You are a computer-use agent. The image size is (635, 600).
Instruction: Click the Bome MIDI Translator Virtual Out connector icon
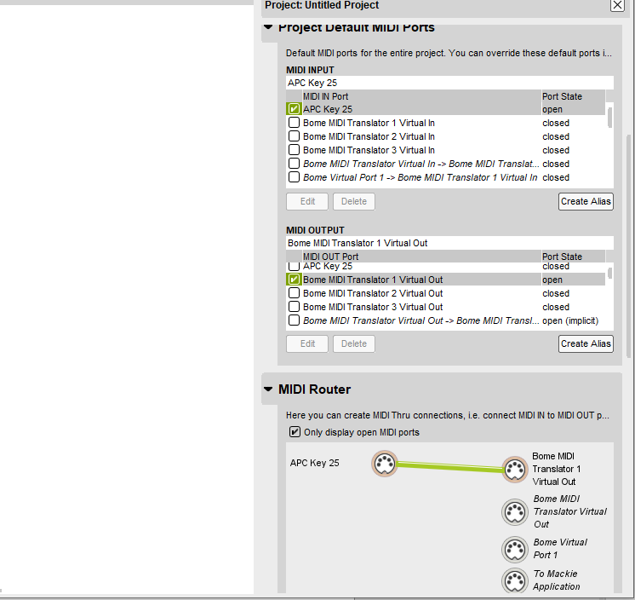pos(515,511)
